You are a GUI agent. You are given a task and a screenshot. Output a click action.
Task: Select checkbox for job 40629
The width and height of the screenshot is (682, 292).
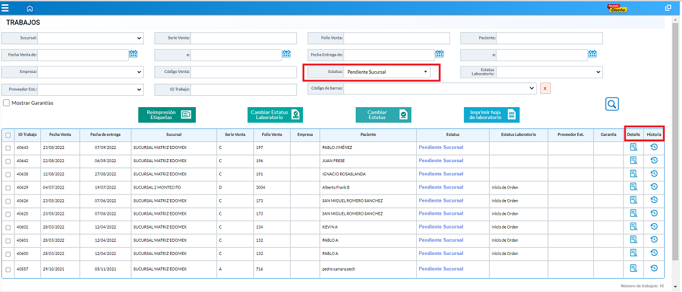8,188
